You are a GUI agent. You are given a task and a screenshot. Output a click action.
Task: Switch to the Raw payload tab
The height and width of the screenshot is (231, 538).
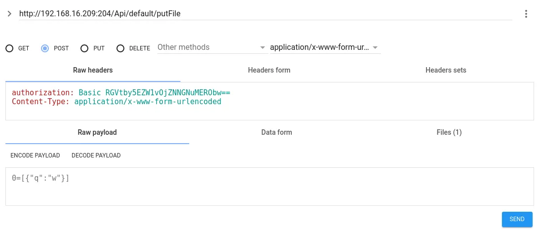click(x=97, y=132)
